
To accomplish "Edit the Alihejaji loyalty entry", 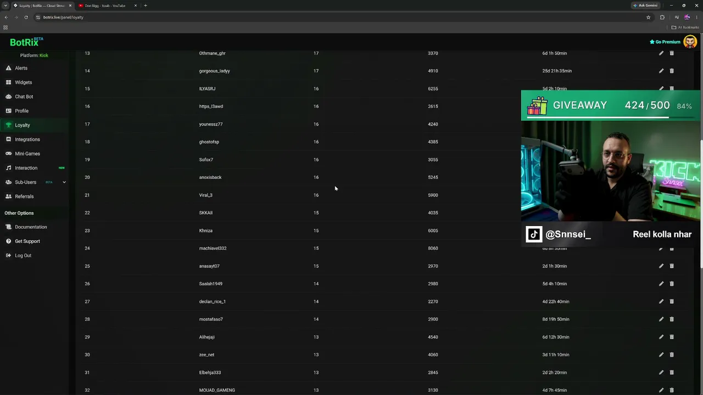I will pyautogui.click(x=661, y=337).
